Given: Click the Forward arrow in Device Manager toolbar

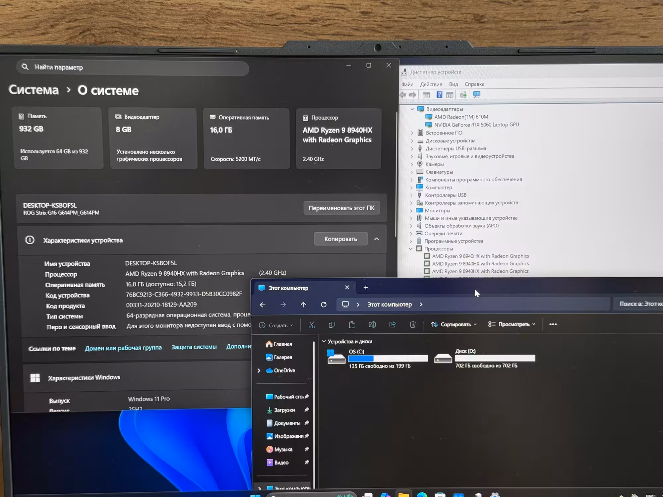Looking at the screenshot, I should (413, 95).
